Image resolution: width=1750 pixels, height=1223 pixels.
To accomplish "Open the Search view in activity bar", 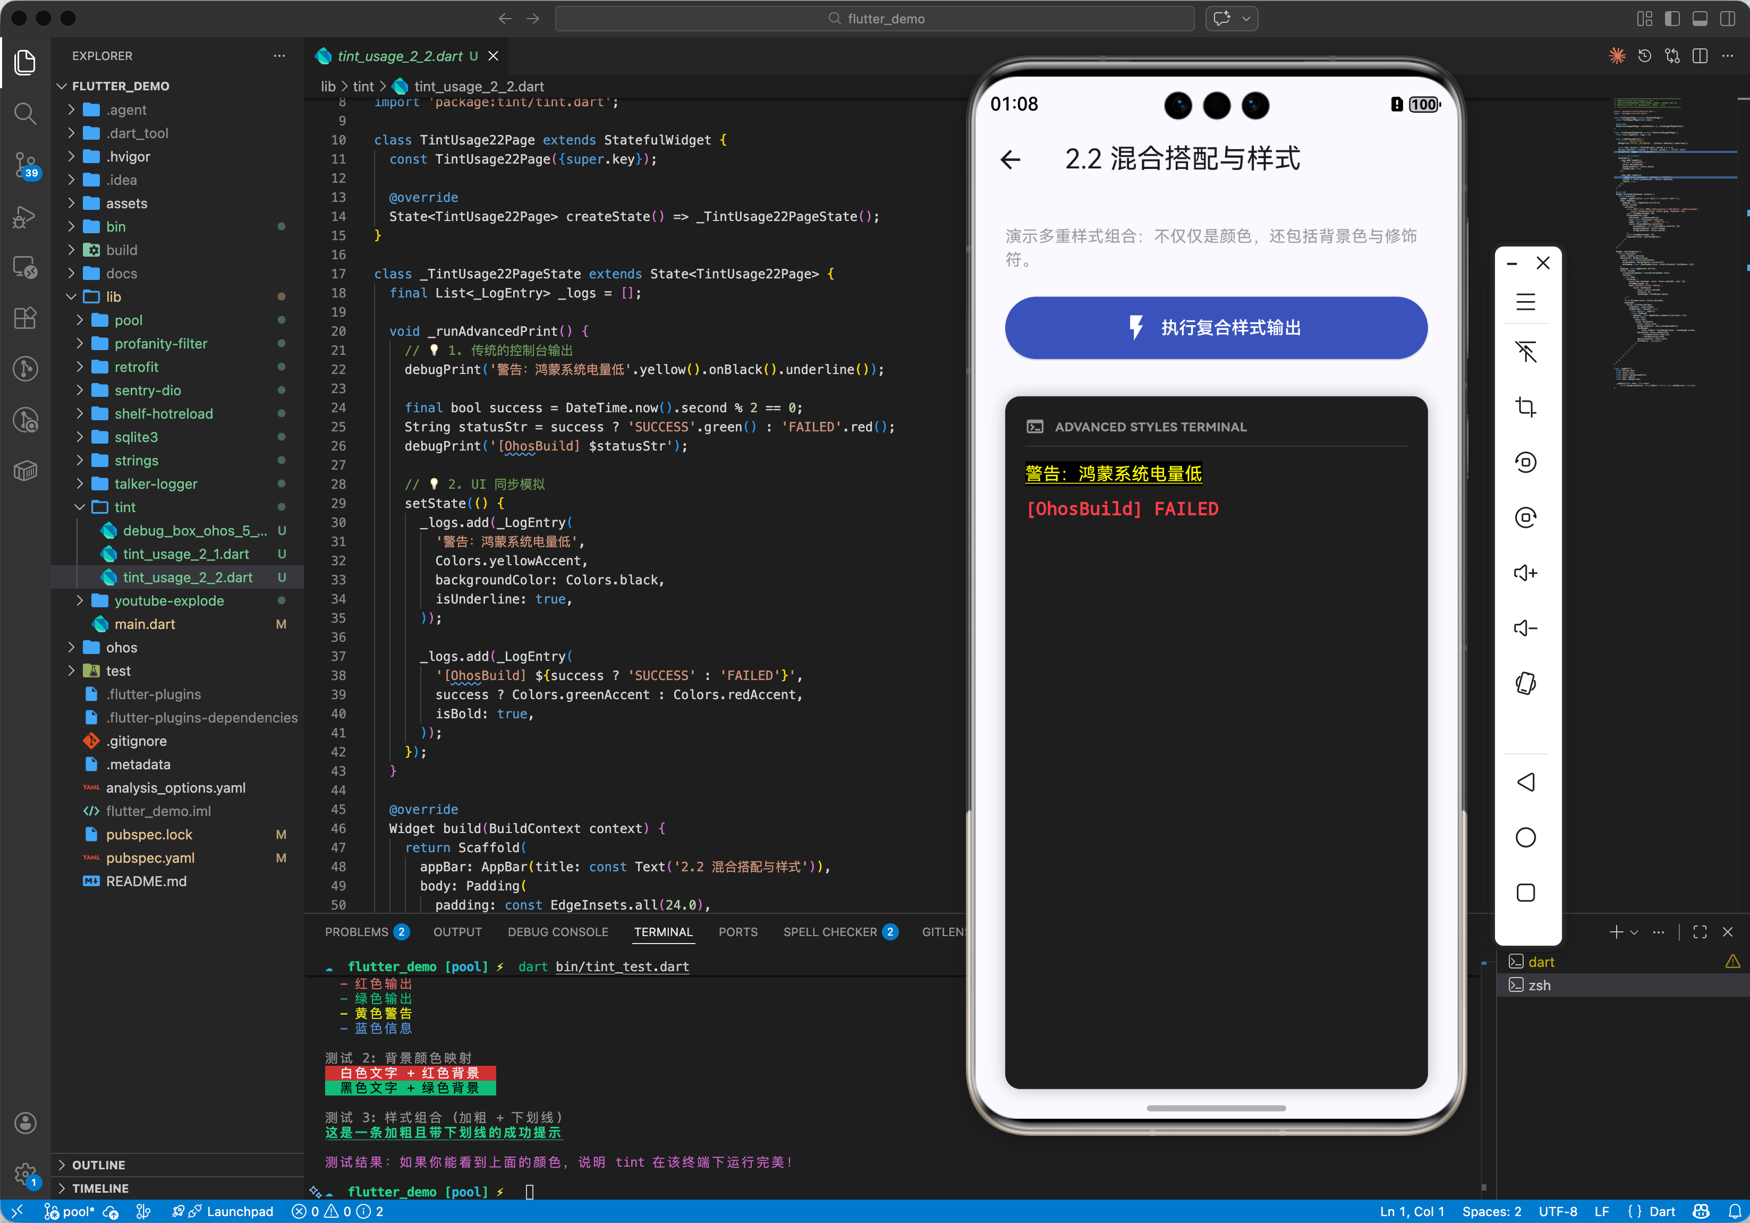I will (x=25, y=114).
